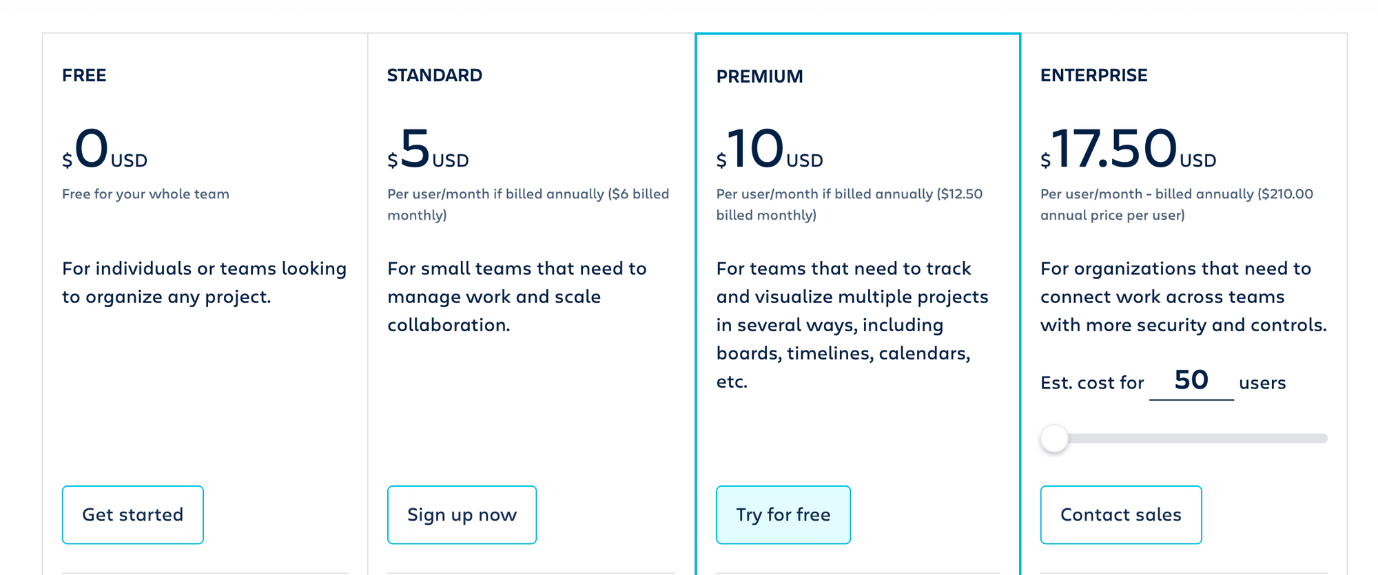Click the user count field showing 50
The height and width of the screenshot is (575, 1378).
(x=1191, y=379)
